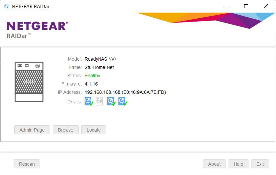Image resolution: width=276 pixels, height=175 pixels.
Task: Minimize the RAIDar window
Action: point(227,6)
